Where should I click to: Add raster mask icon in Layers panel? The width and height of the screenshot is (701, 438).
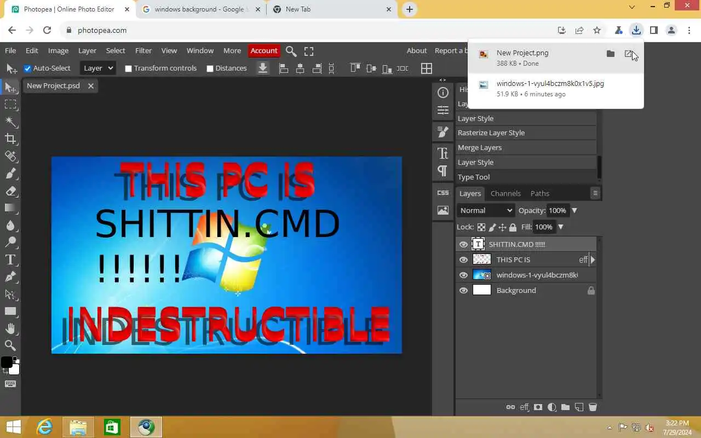pos(538,407)
